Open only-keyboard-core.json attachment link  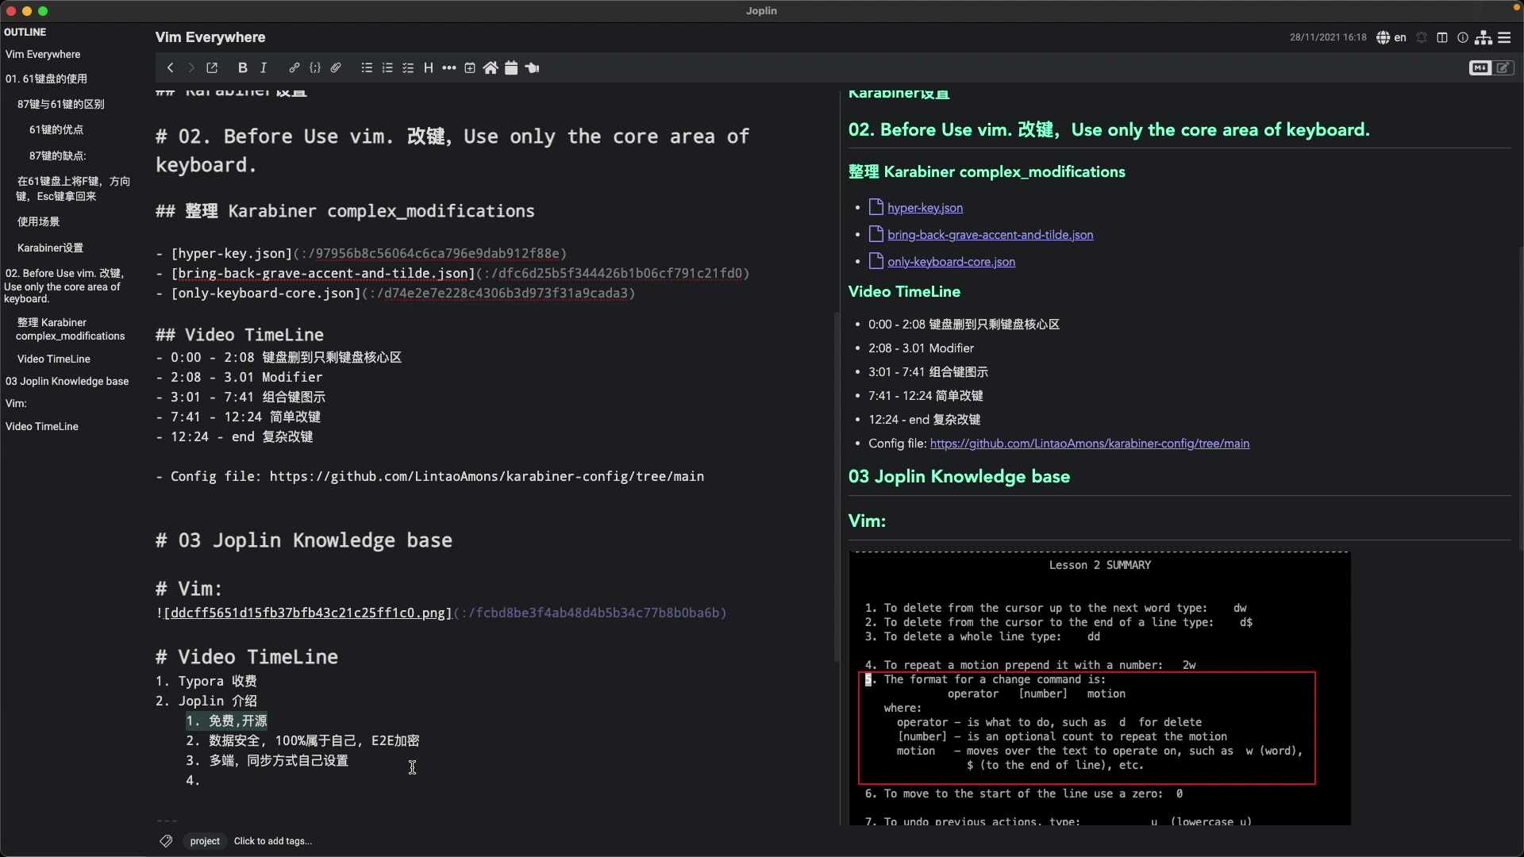tap(951, 262)
